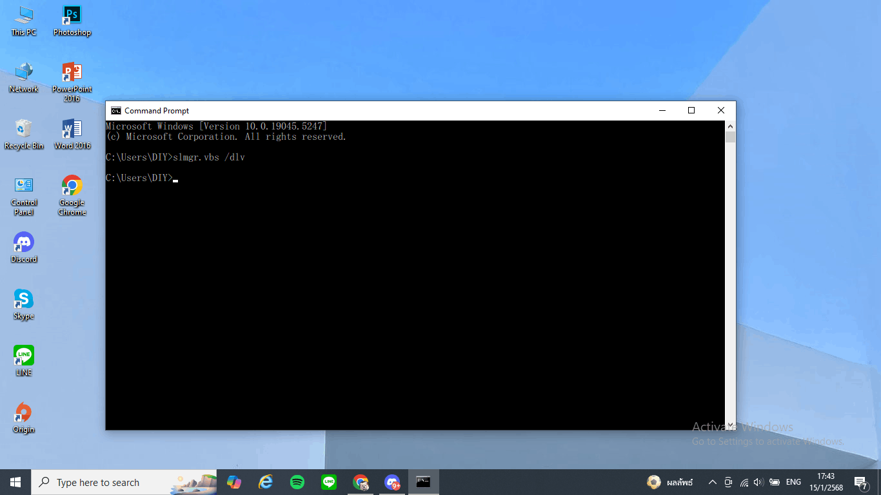881x495 pixels.
Task: Click the Microsoft Windows version line
Action: pyautogui.click(x=217, y=126)
